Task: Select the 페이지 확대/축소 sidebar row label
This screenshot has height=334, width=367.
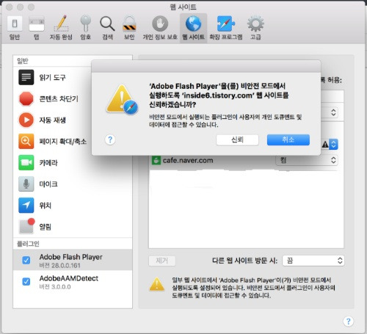Action: tap(63, 141)
